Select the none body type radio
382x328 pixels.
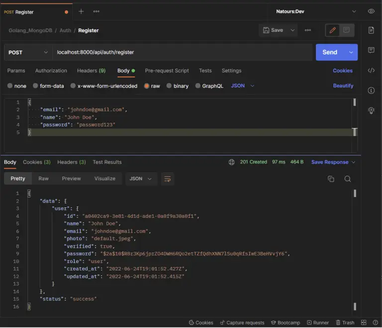click(10, 86)
